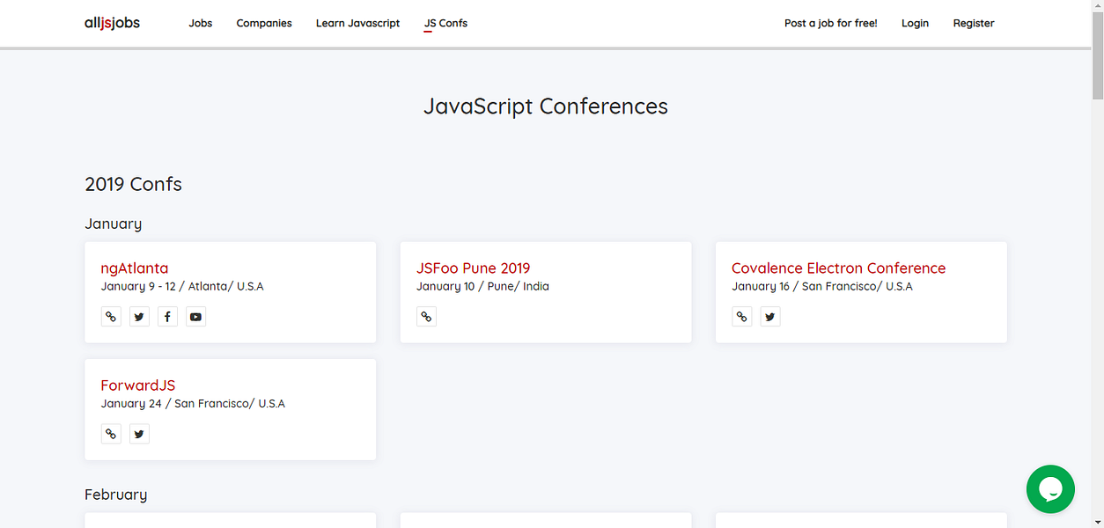Click the January 9 - 12 / Atlanta text
1104x528 pixels.
(182, 287)
